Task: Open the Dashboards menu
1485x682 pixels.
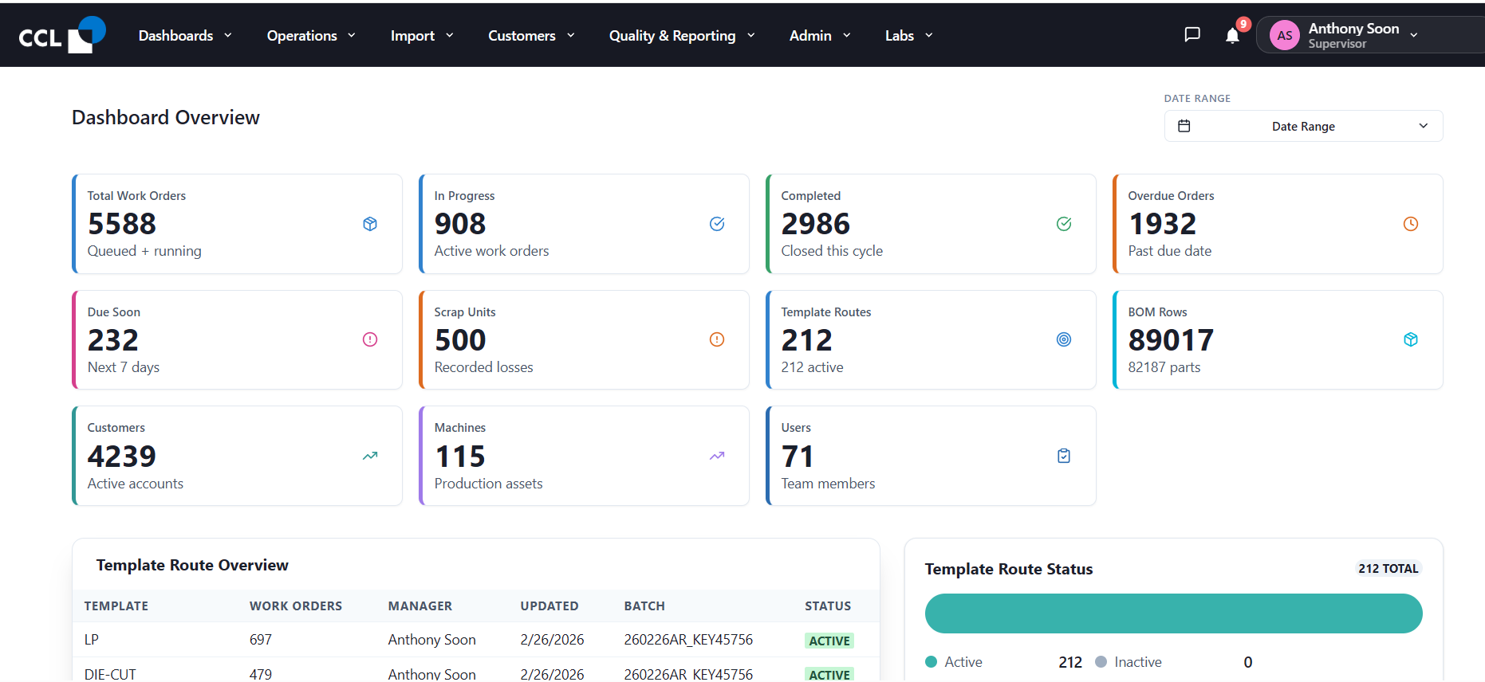Action: pyautogui.click(x=185, y=35)
